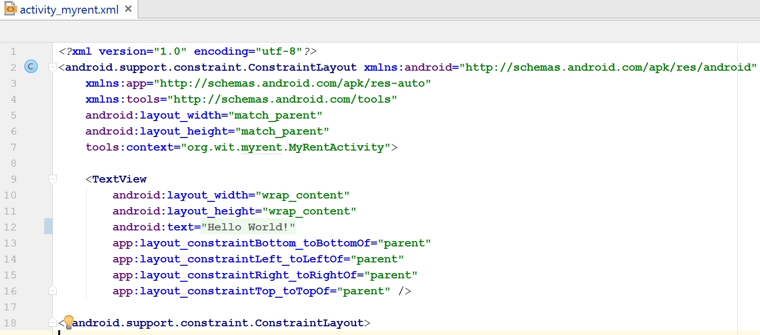760x335 pixels.
Task: Click line number 1 in the gutter
Action: [13, 51]
